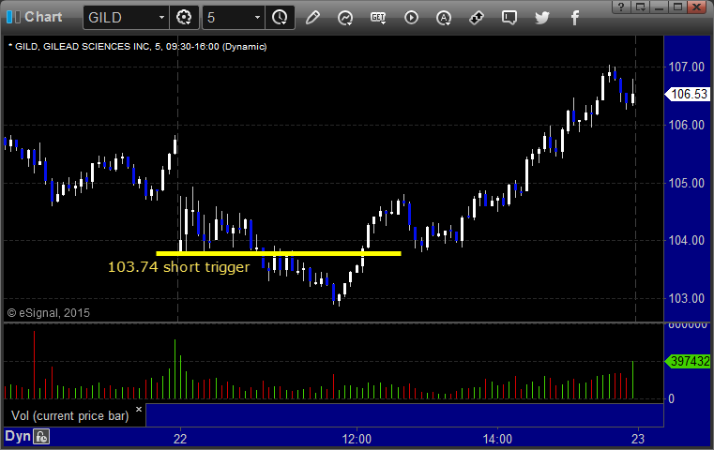The width and height of the screenshot is (714, 450).
Task: Open the alerts 'A' circle icon
Action: [x=444, y=18]
